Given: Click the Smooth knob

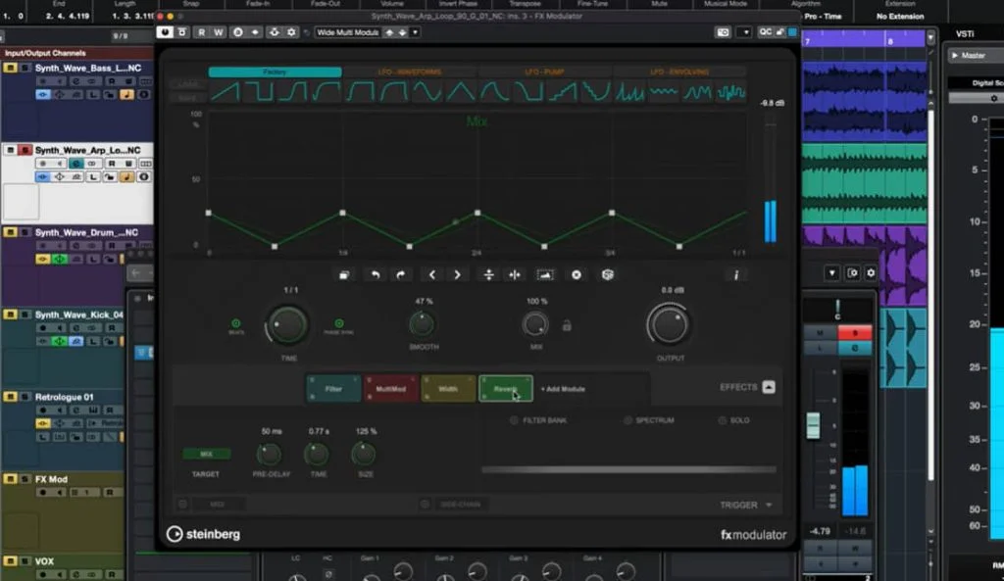Looking at the screenshot, I should 422,324.
